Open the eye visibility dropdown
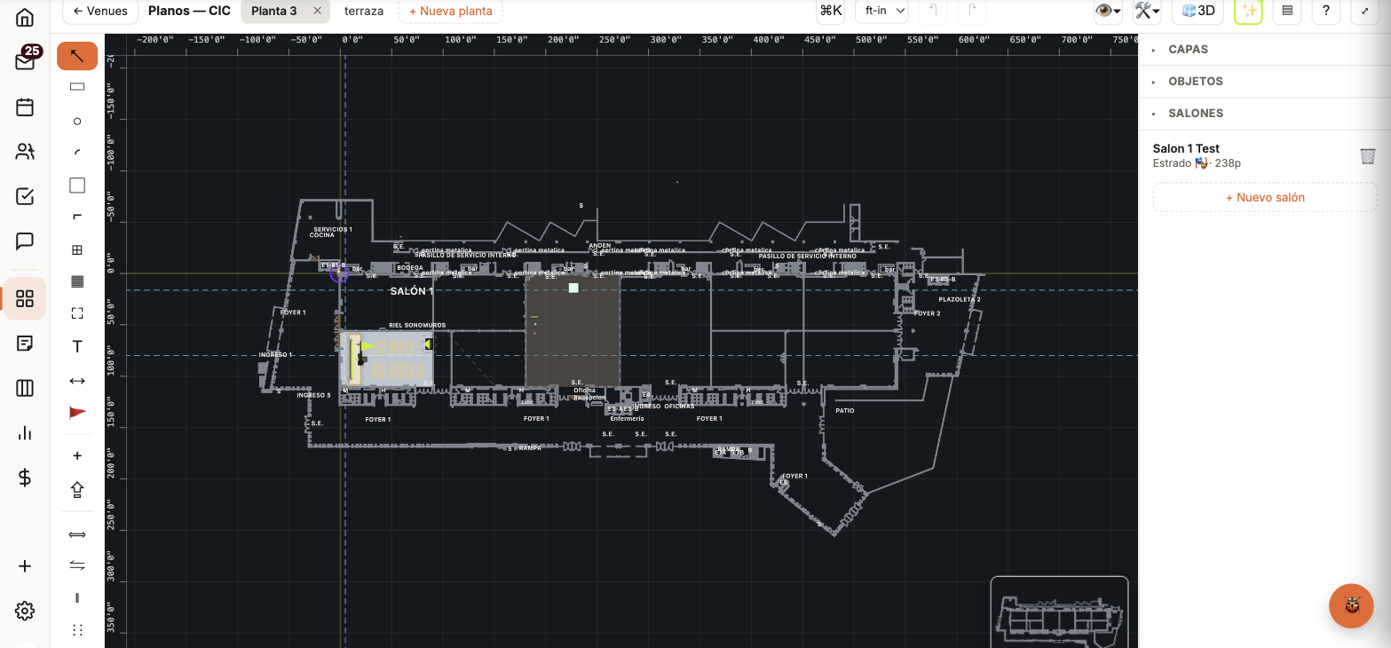The height and width of the screenshot is (648, 1391). [1108, 11]
